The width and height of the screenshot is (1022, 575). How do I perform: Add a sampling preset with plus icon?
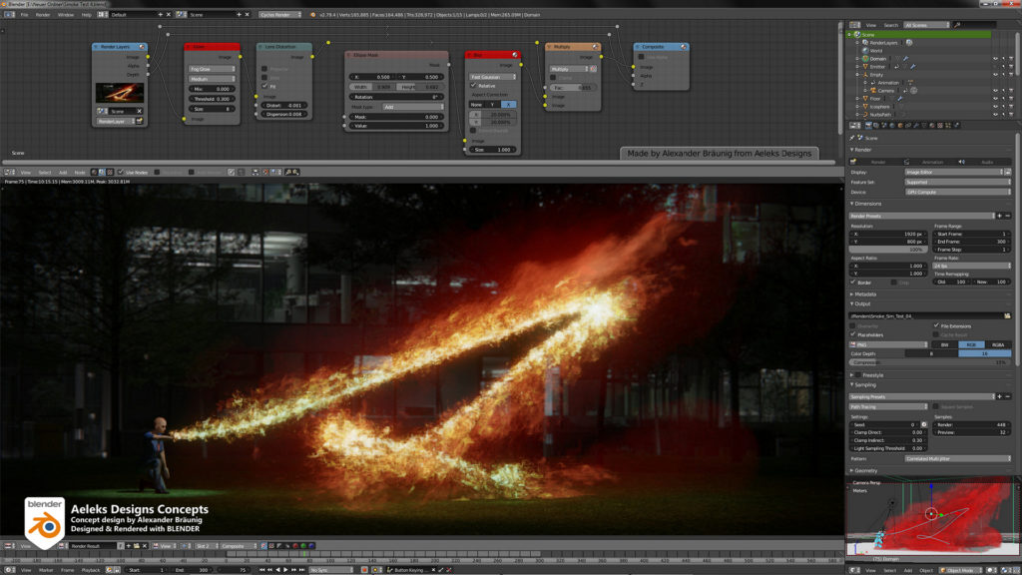point(1000,396)
